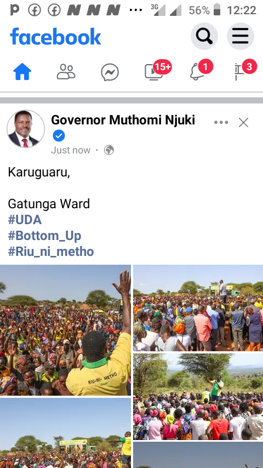Tap the Facebook logo

55,36
